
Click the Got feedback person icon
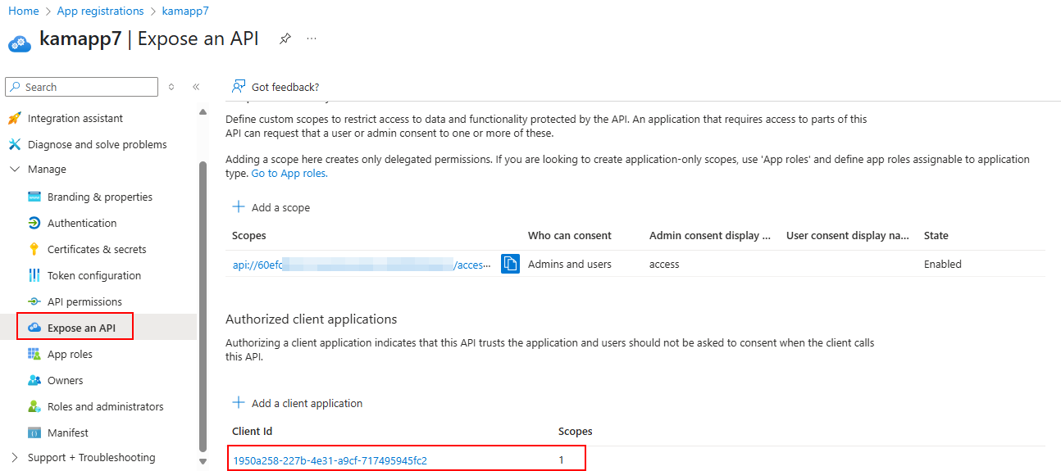coord(239,86)
